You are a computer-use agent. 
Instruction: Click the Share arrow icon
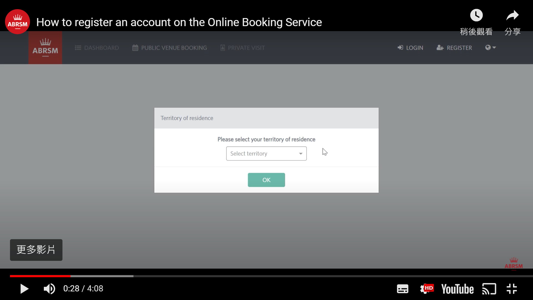tap(512, 16)
